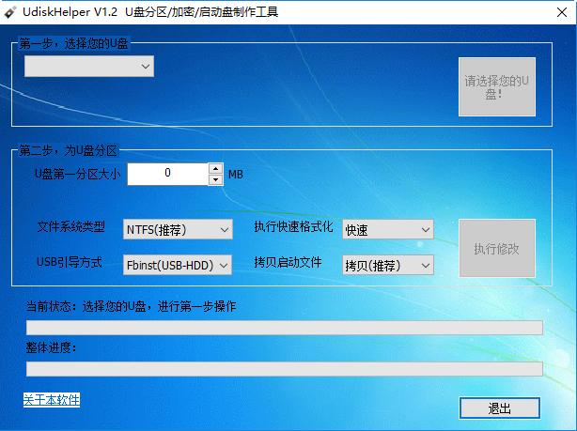Click the 退出 button to exit

pyautogui.click(x=500, y=408)
